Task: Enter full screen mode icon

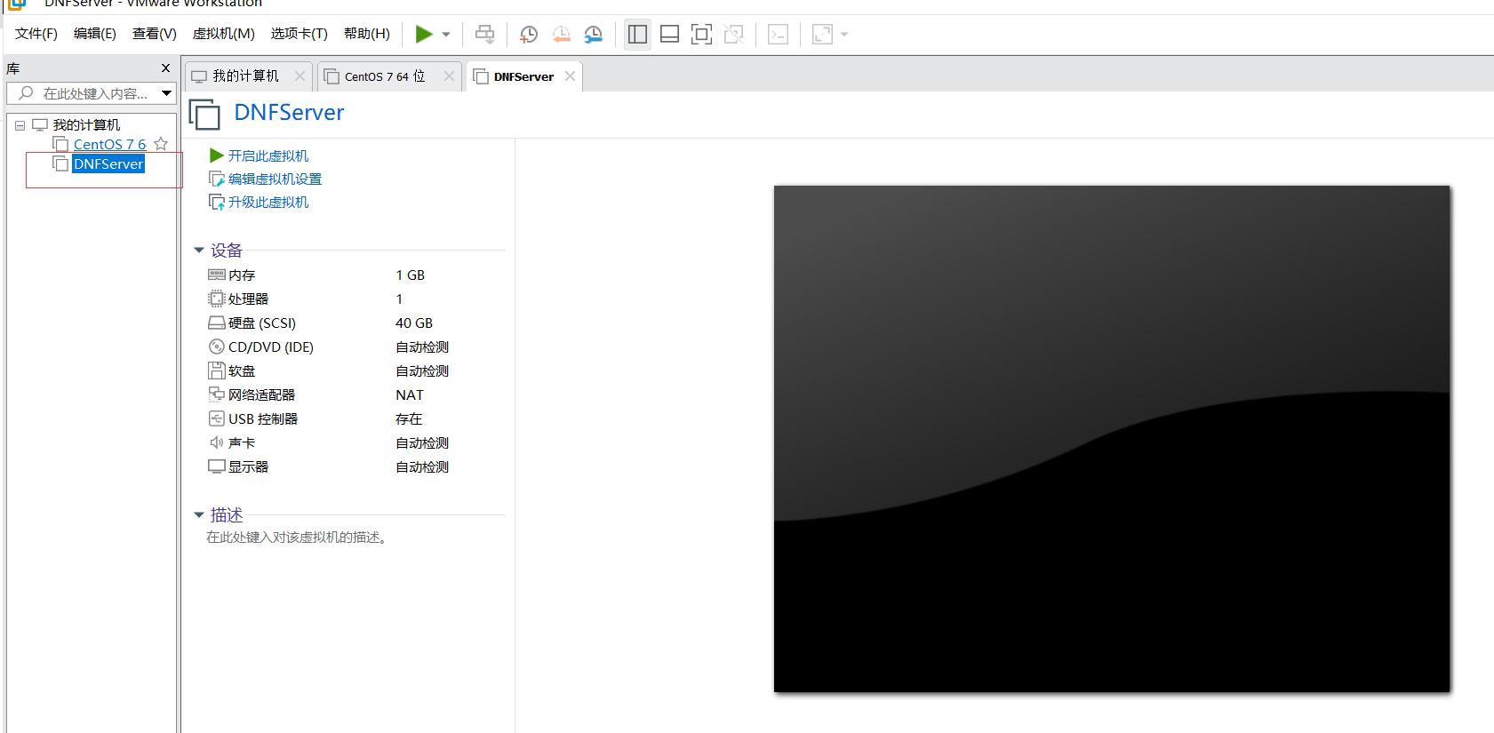Action: [701, 35]
